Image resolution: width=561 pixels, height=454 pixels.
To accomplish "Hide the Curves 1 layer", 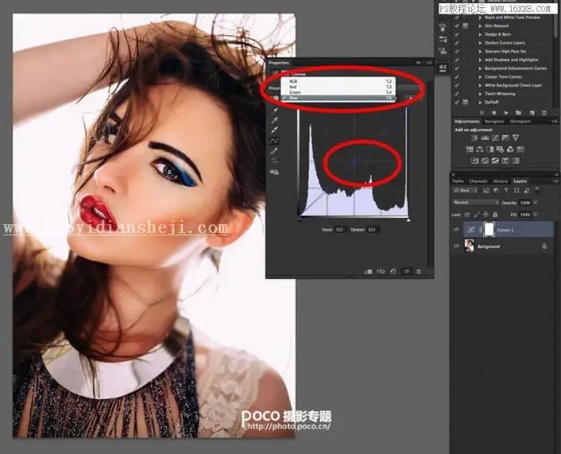I will pyautogui.click(x=456, y=230).
